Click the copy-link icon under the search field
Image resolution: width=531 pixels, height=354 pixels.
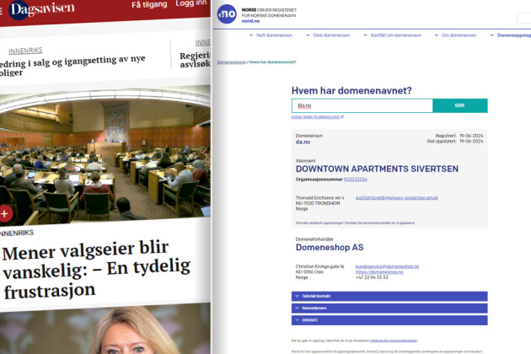342,117
